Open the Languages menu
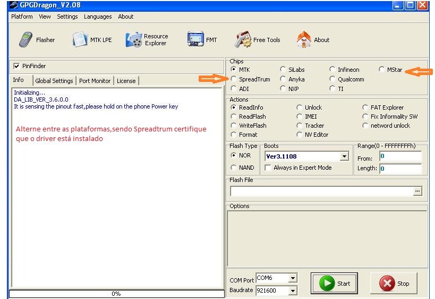 [98, 16]
